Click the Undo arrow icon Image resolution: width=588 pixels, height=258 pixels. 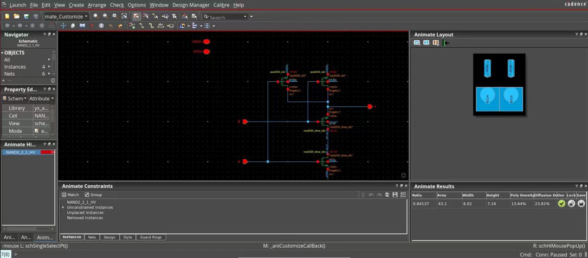click(x=110, y=26)
